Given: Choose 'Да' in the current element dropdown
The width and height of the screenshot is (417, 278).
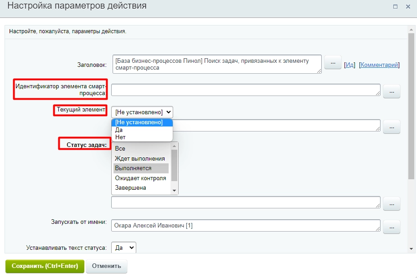Looking at the screenshot, I should [119, 130].
